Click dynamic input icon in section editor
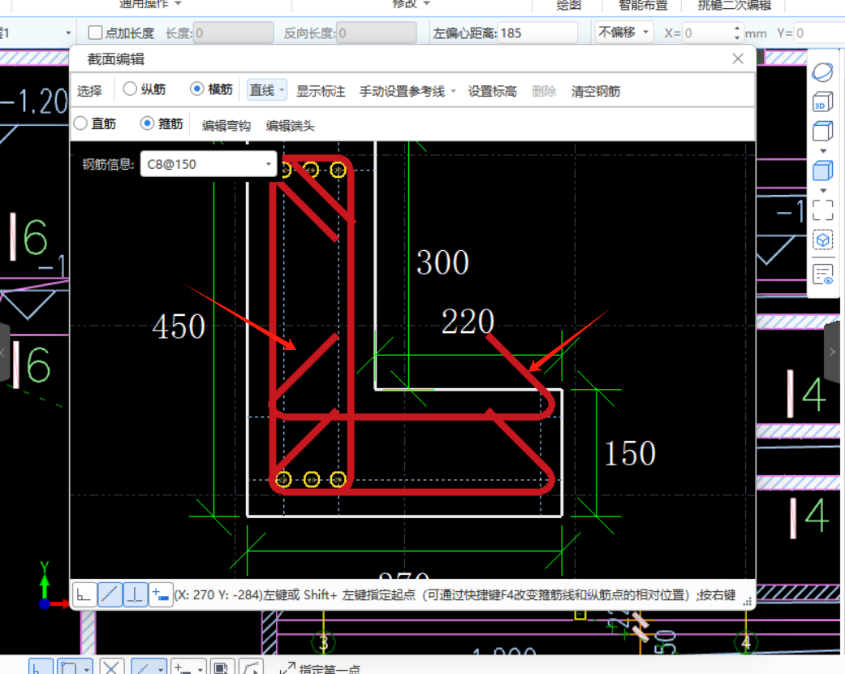 [x=161, y=594]
